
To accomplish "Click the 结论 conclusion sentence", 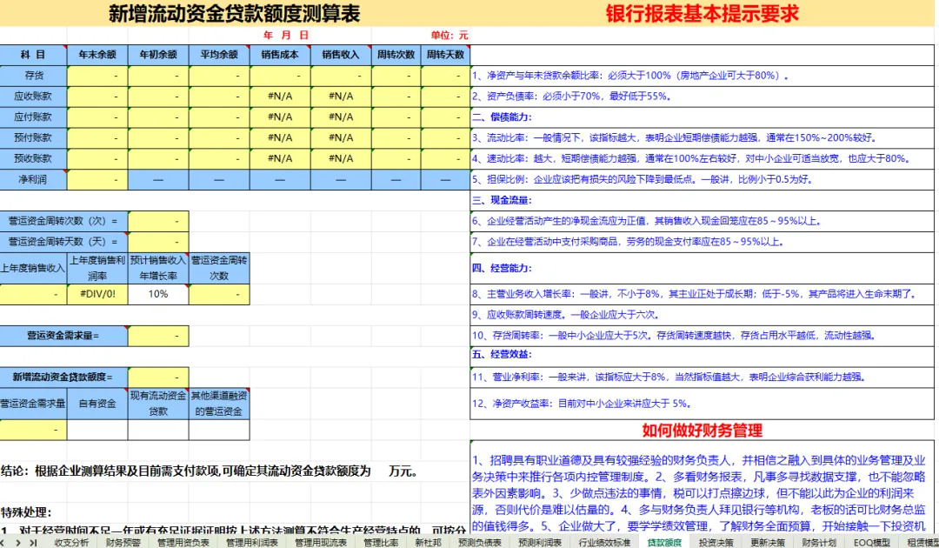I will [210, 471].
